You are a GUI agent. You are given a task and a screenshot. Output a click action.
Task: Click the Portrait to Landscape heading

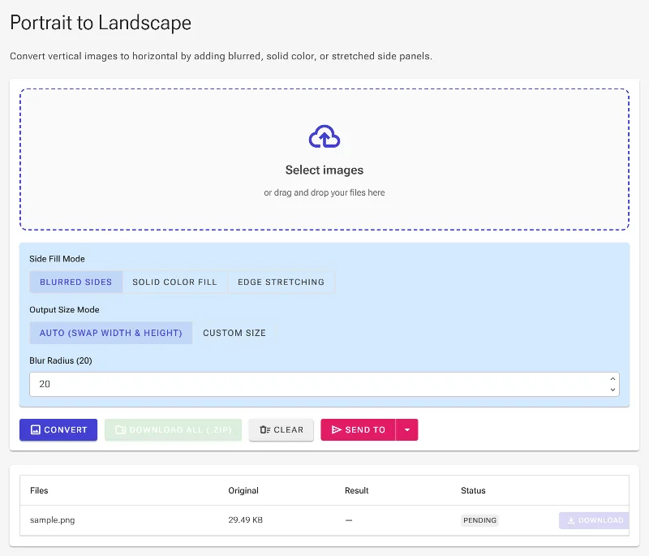101,23
